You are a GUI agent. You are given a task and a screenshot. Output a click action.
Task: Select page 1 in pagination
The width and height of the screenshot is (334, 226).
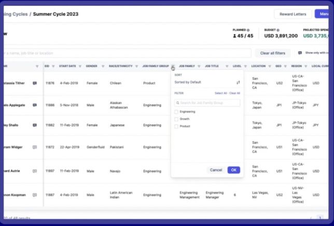(320, 218)
